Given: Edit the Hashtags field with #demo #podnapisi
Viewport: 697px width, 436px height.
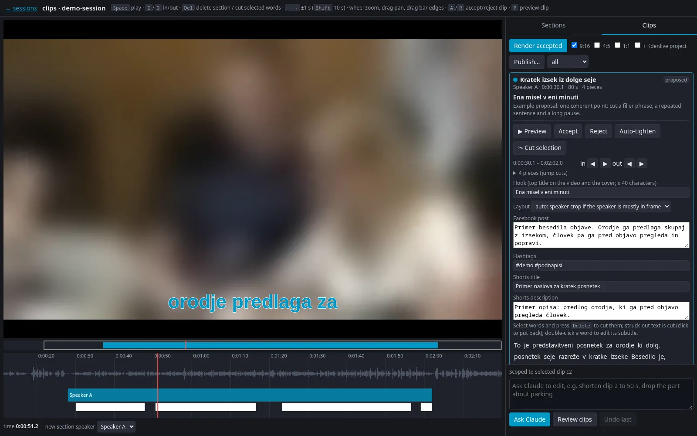Looking at the screenshot, I should tap(601, 266).
